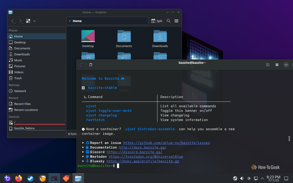The width and height of the screenshot is (293, 183).
Task: Open display/network tray icon
Action: click(x=256, y=178)
